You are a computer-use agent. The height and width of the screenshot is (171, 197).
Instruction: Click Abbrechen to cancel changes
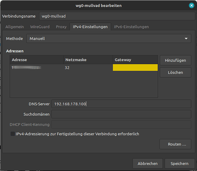click(x=148, y=163)
